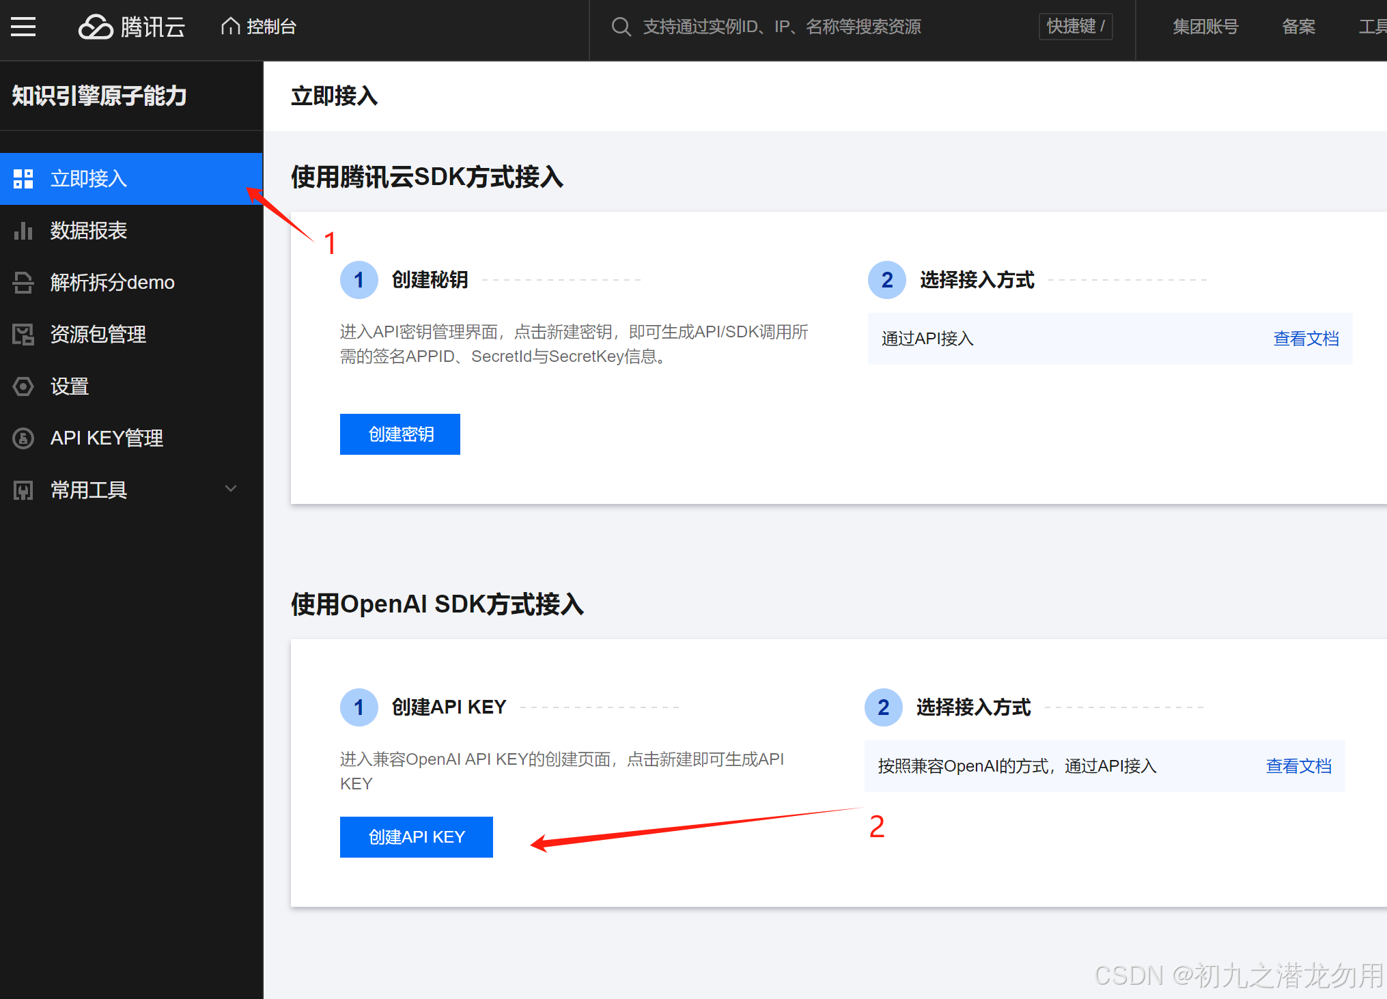Click the 设置 gear icon

23,386
